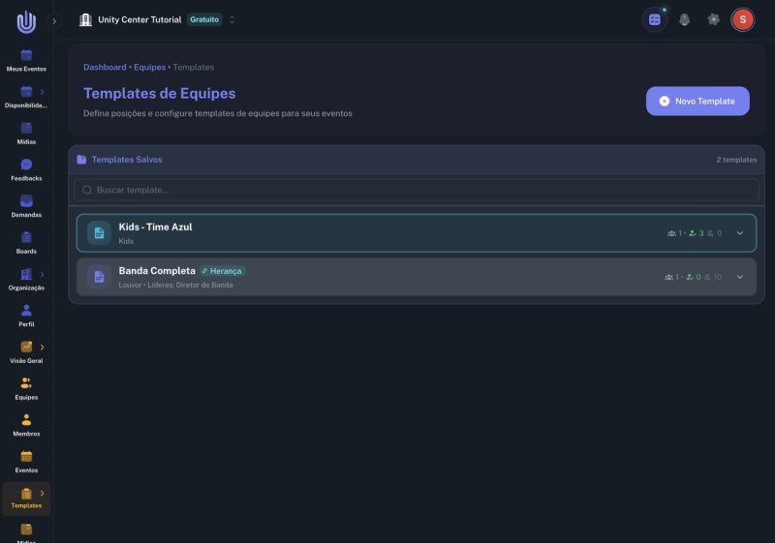Click the member counts on Banda Completa

[x=693, y=277]
